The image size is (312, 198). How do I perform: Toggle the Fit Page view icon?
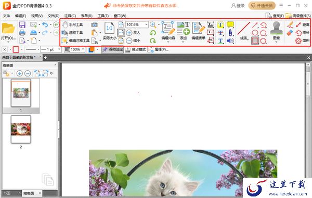pyautogui.click(x=121, y=24)
